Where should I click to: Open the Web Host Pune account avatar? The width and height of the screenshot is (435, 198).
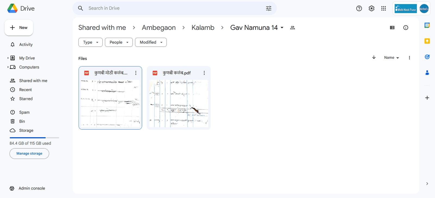click(424, 9)
